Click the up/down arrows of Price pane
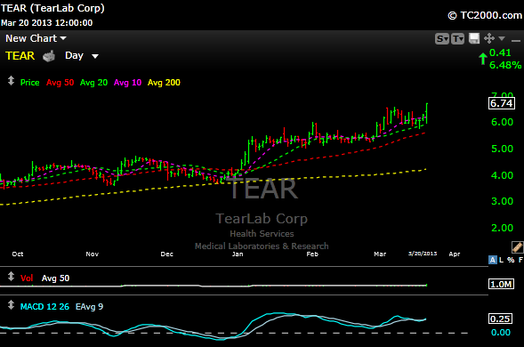The width and height of the screenshot is (524, 347). (x=11, y=81)
